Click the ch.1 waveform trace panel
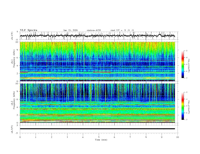 pos(99,36)
